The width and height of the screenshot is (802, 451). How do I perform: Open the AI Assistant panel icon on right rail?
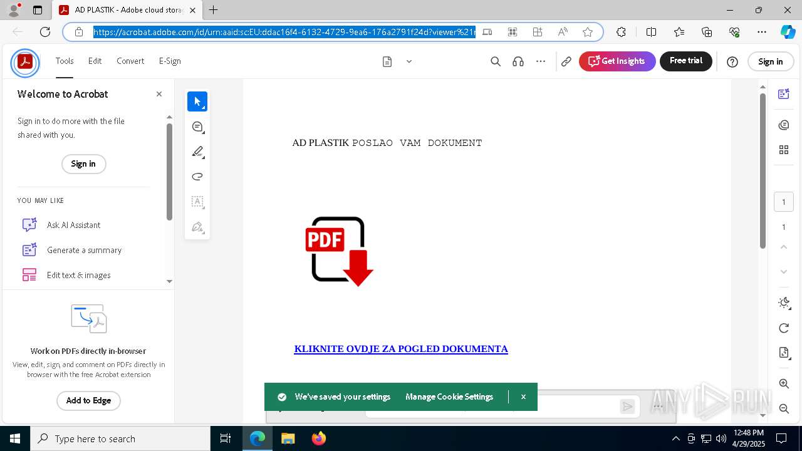784,94
